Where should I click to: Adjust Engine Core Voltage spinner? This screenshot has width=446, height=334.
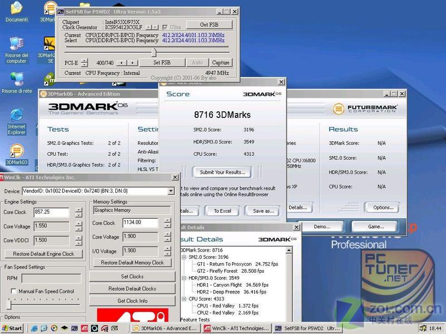79,227
